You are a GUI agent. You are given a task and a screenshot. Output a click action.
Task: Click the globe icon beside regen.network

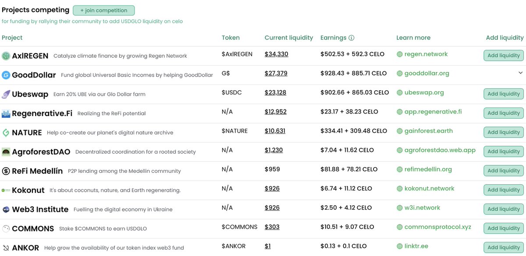pos(399,54)
